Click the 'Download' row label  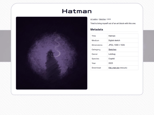[x=96, y=68]
